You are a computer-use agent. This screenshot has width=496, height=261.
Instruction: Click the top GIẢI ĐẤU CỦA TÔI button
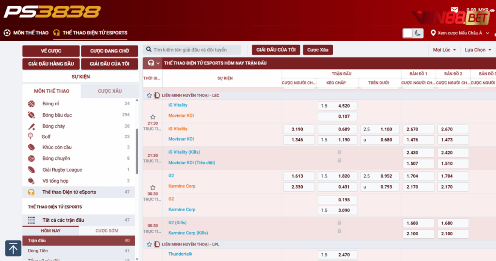276,50
